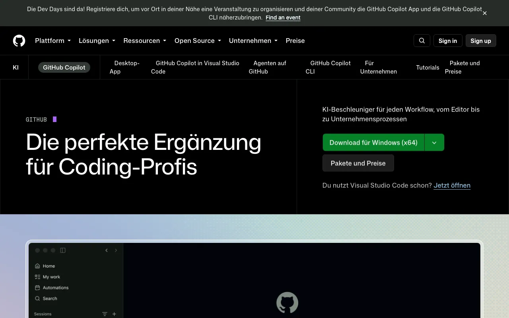Screen dimensions: 509x318
Task: Click the back chevron in app preview
Action: point(107,250)
